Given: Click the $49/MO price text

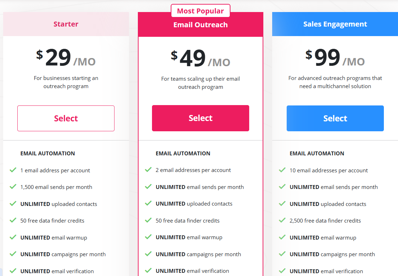Looking at the screenshot, I should [200, 58].
